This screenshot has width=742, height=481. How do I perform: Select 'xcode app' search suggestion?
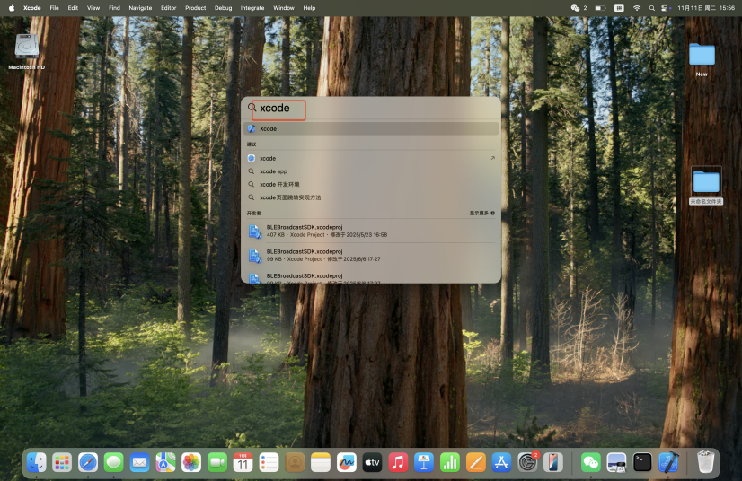point(371,171)
